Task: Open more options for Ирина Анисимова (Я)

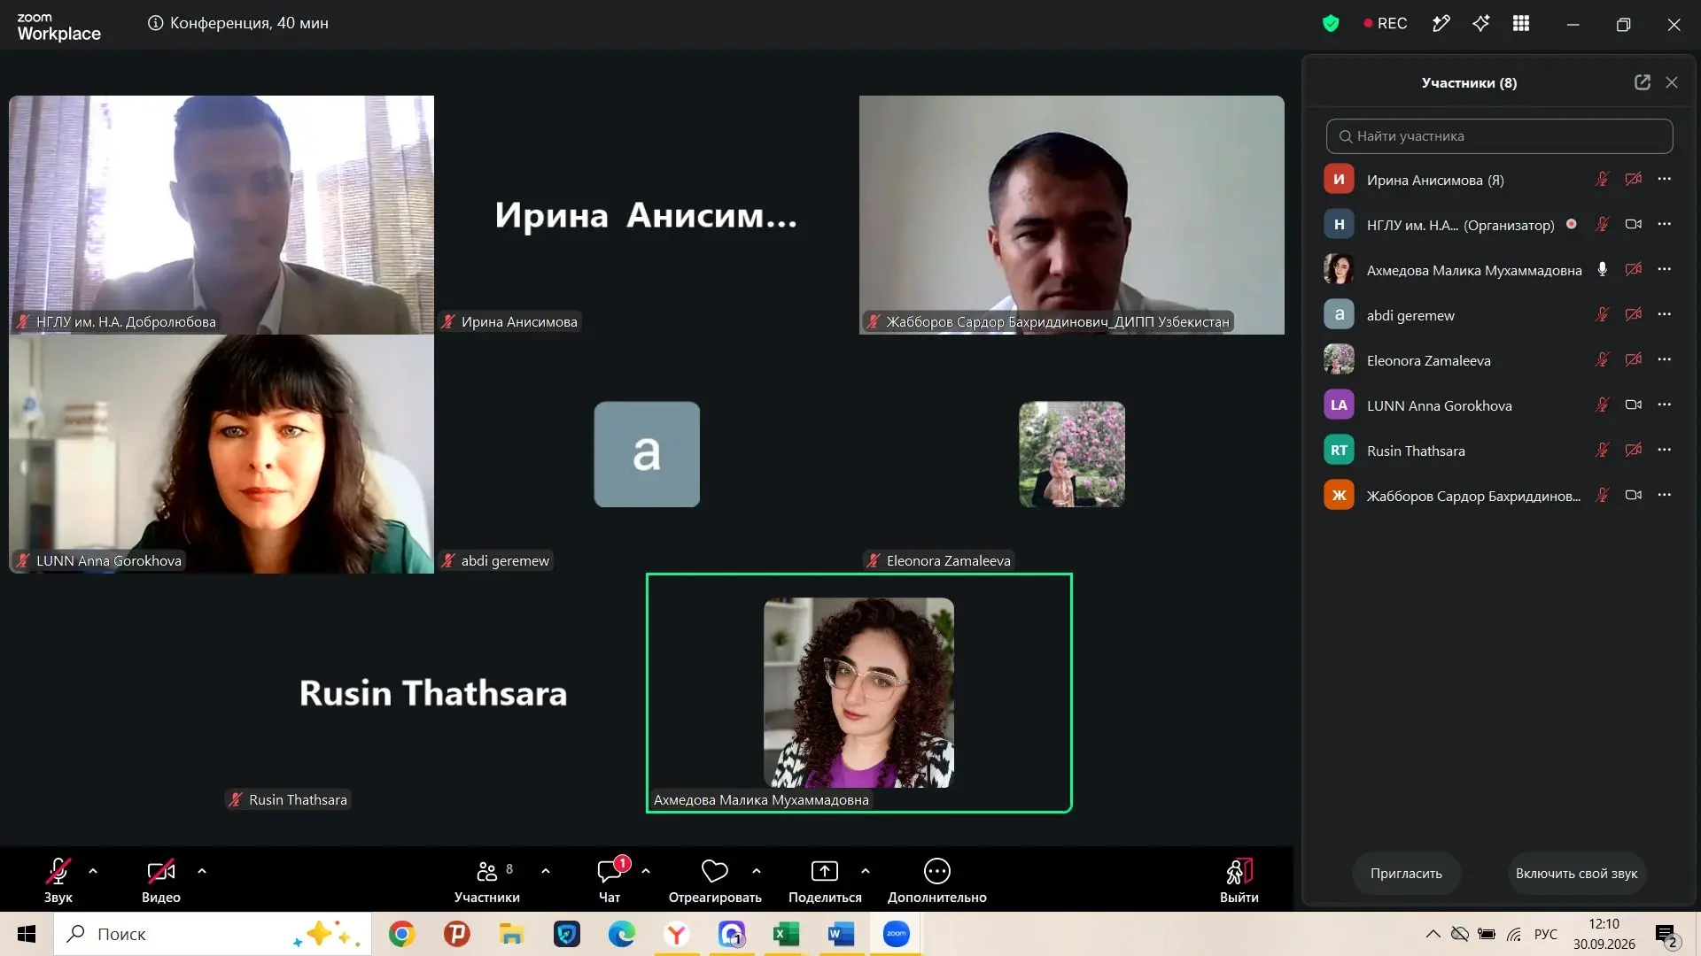Action: (1665, 179)
